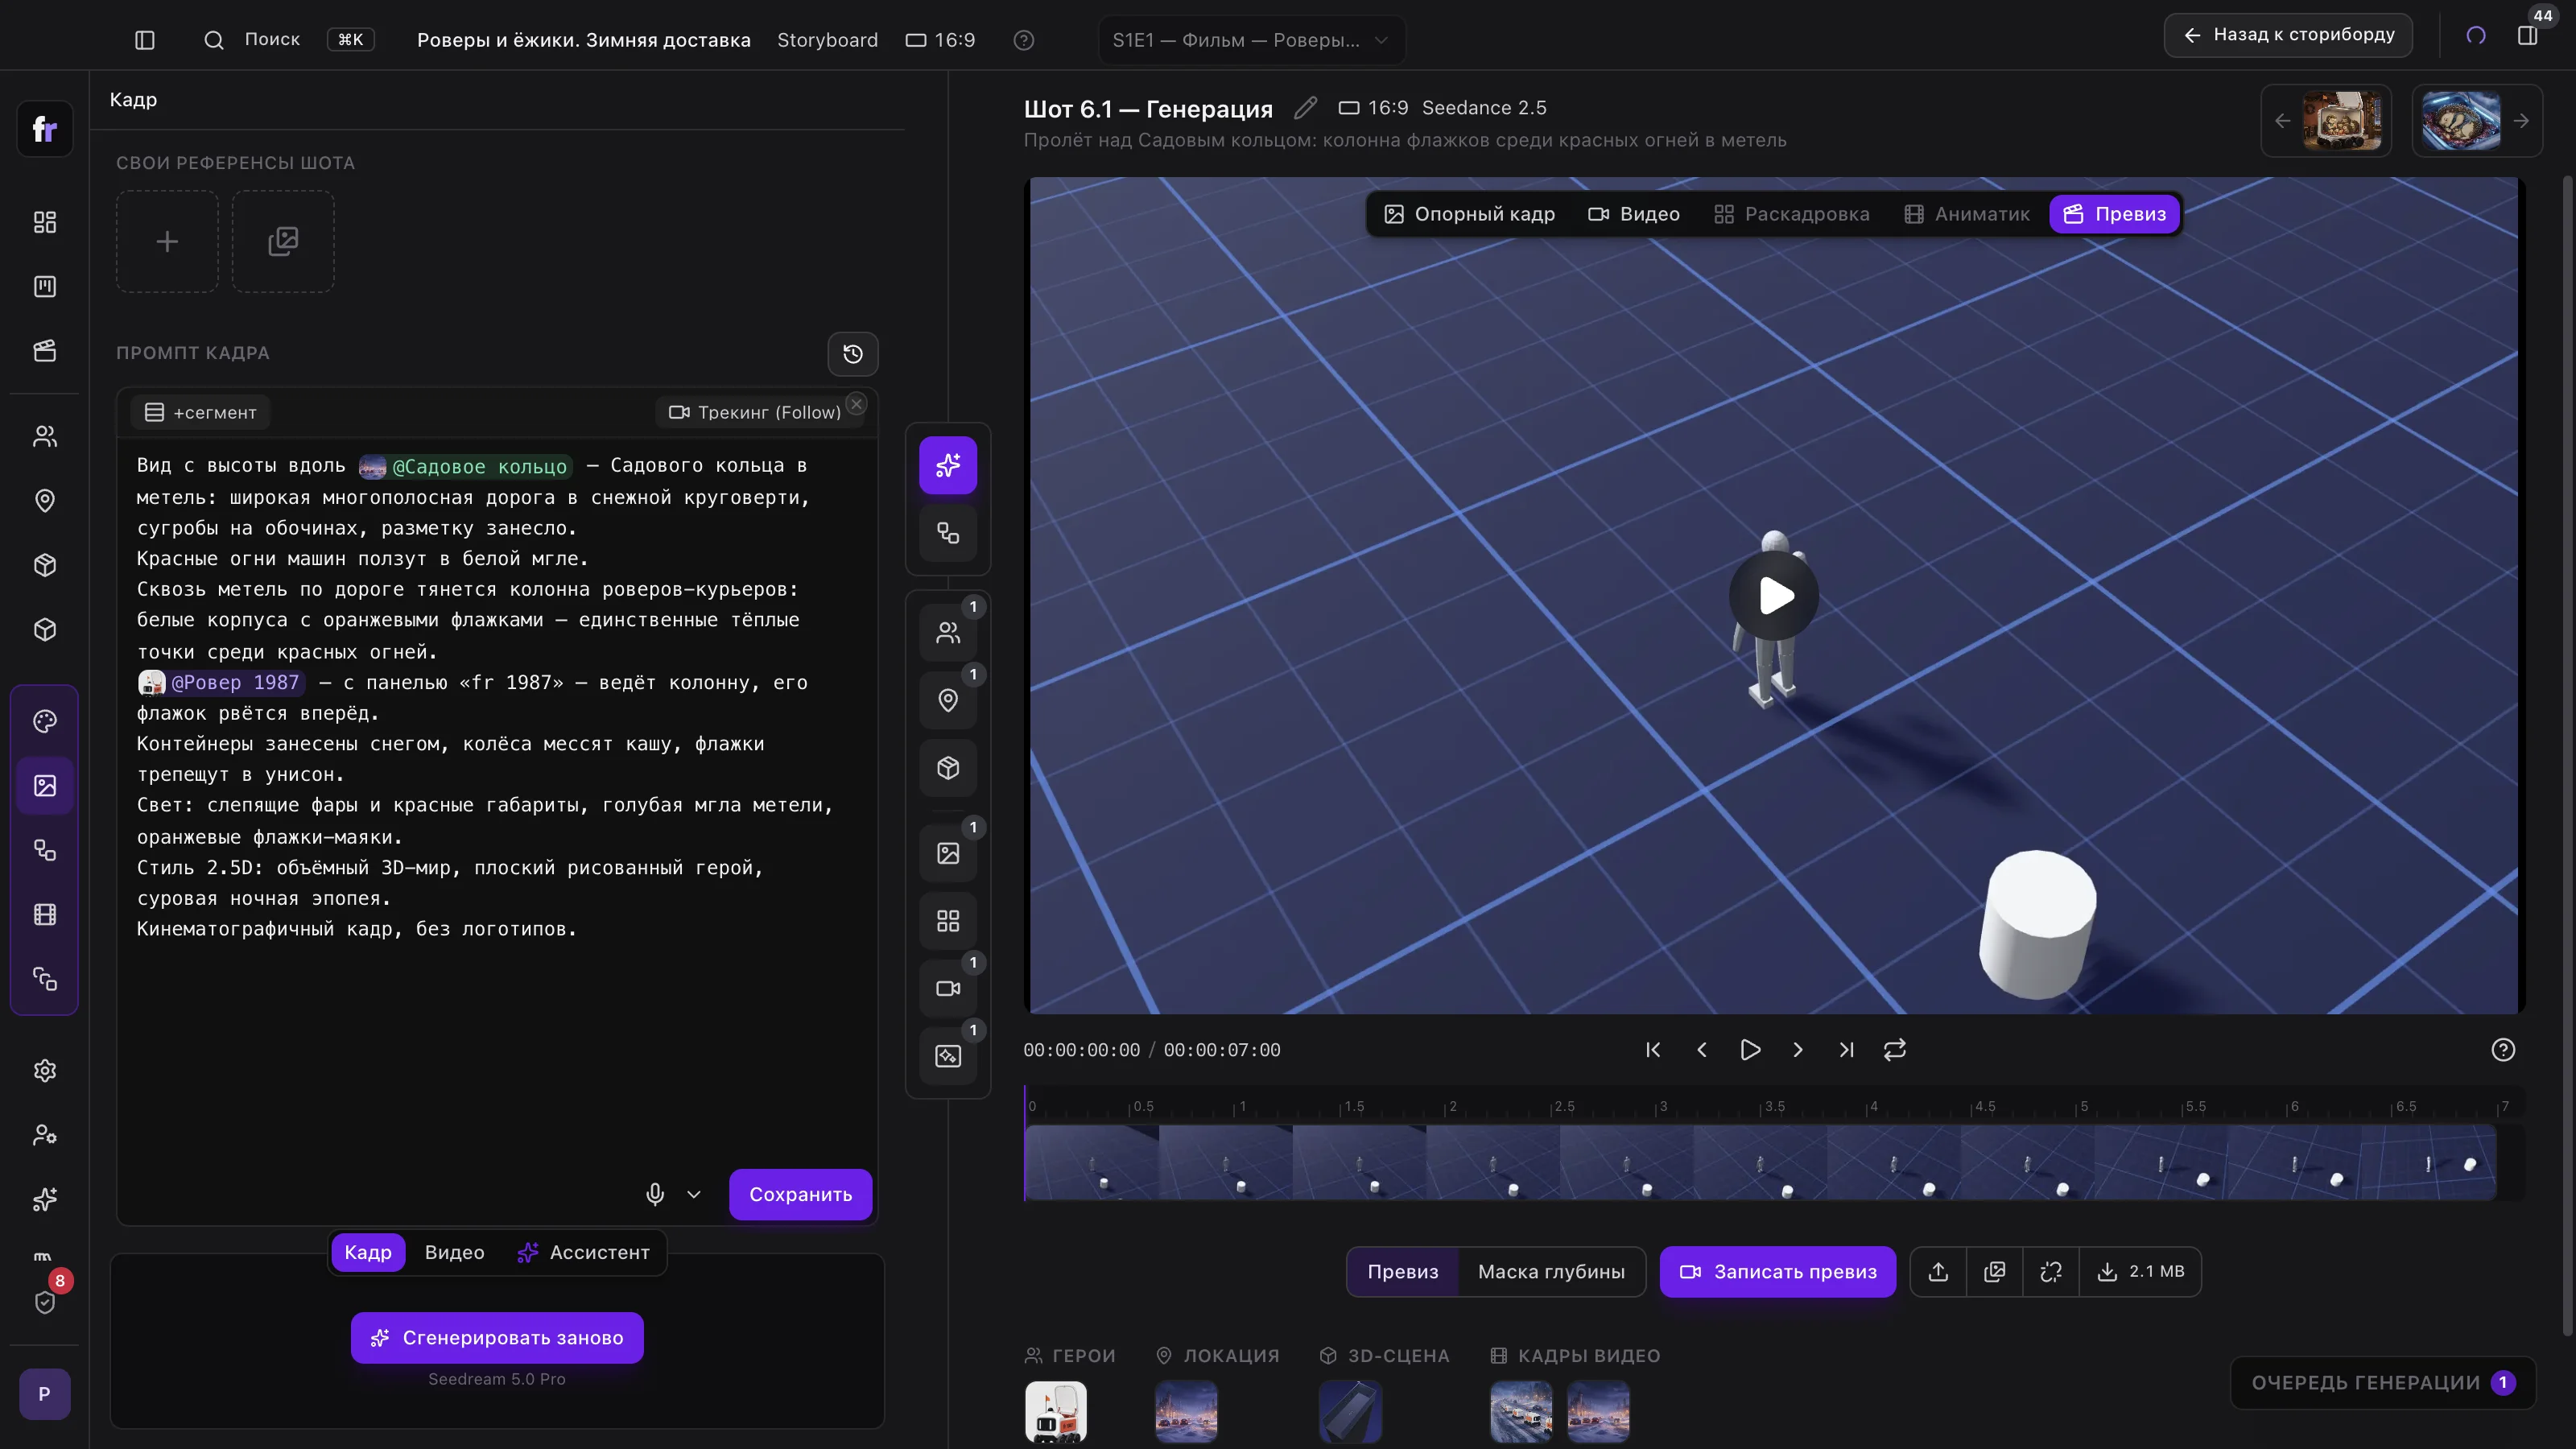Open the 16:9 aspect ratio selector in top bar

point(940,40)
